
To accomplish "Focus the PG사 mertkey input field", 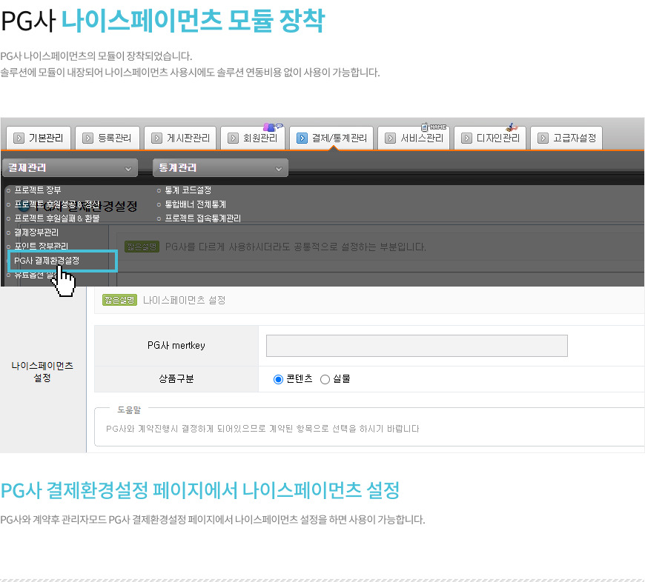I will (417, 346).
